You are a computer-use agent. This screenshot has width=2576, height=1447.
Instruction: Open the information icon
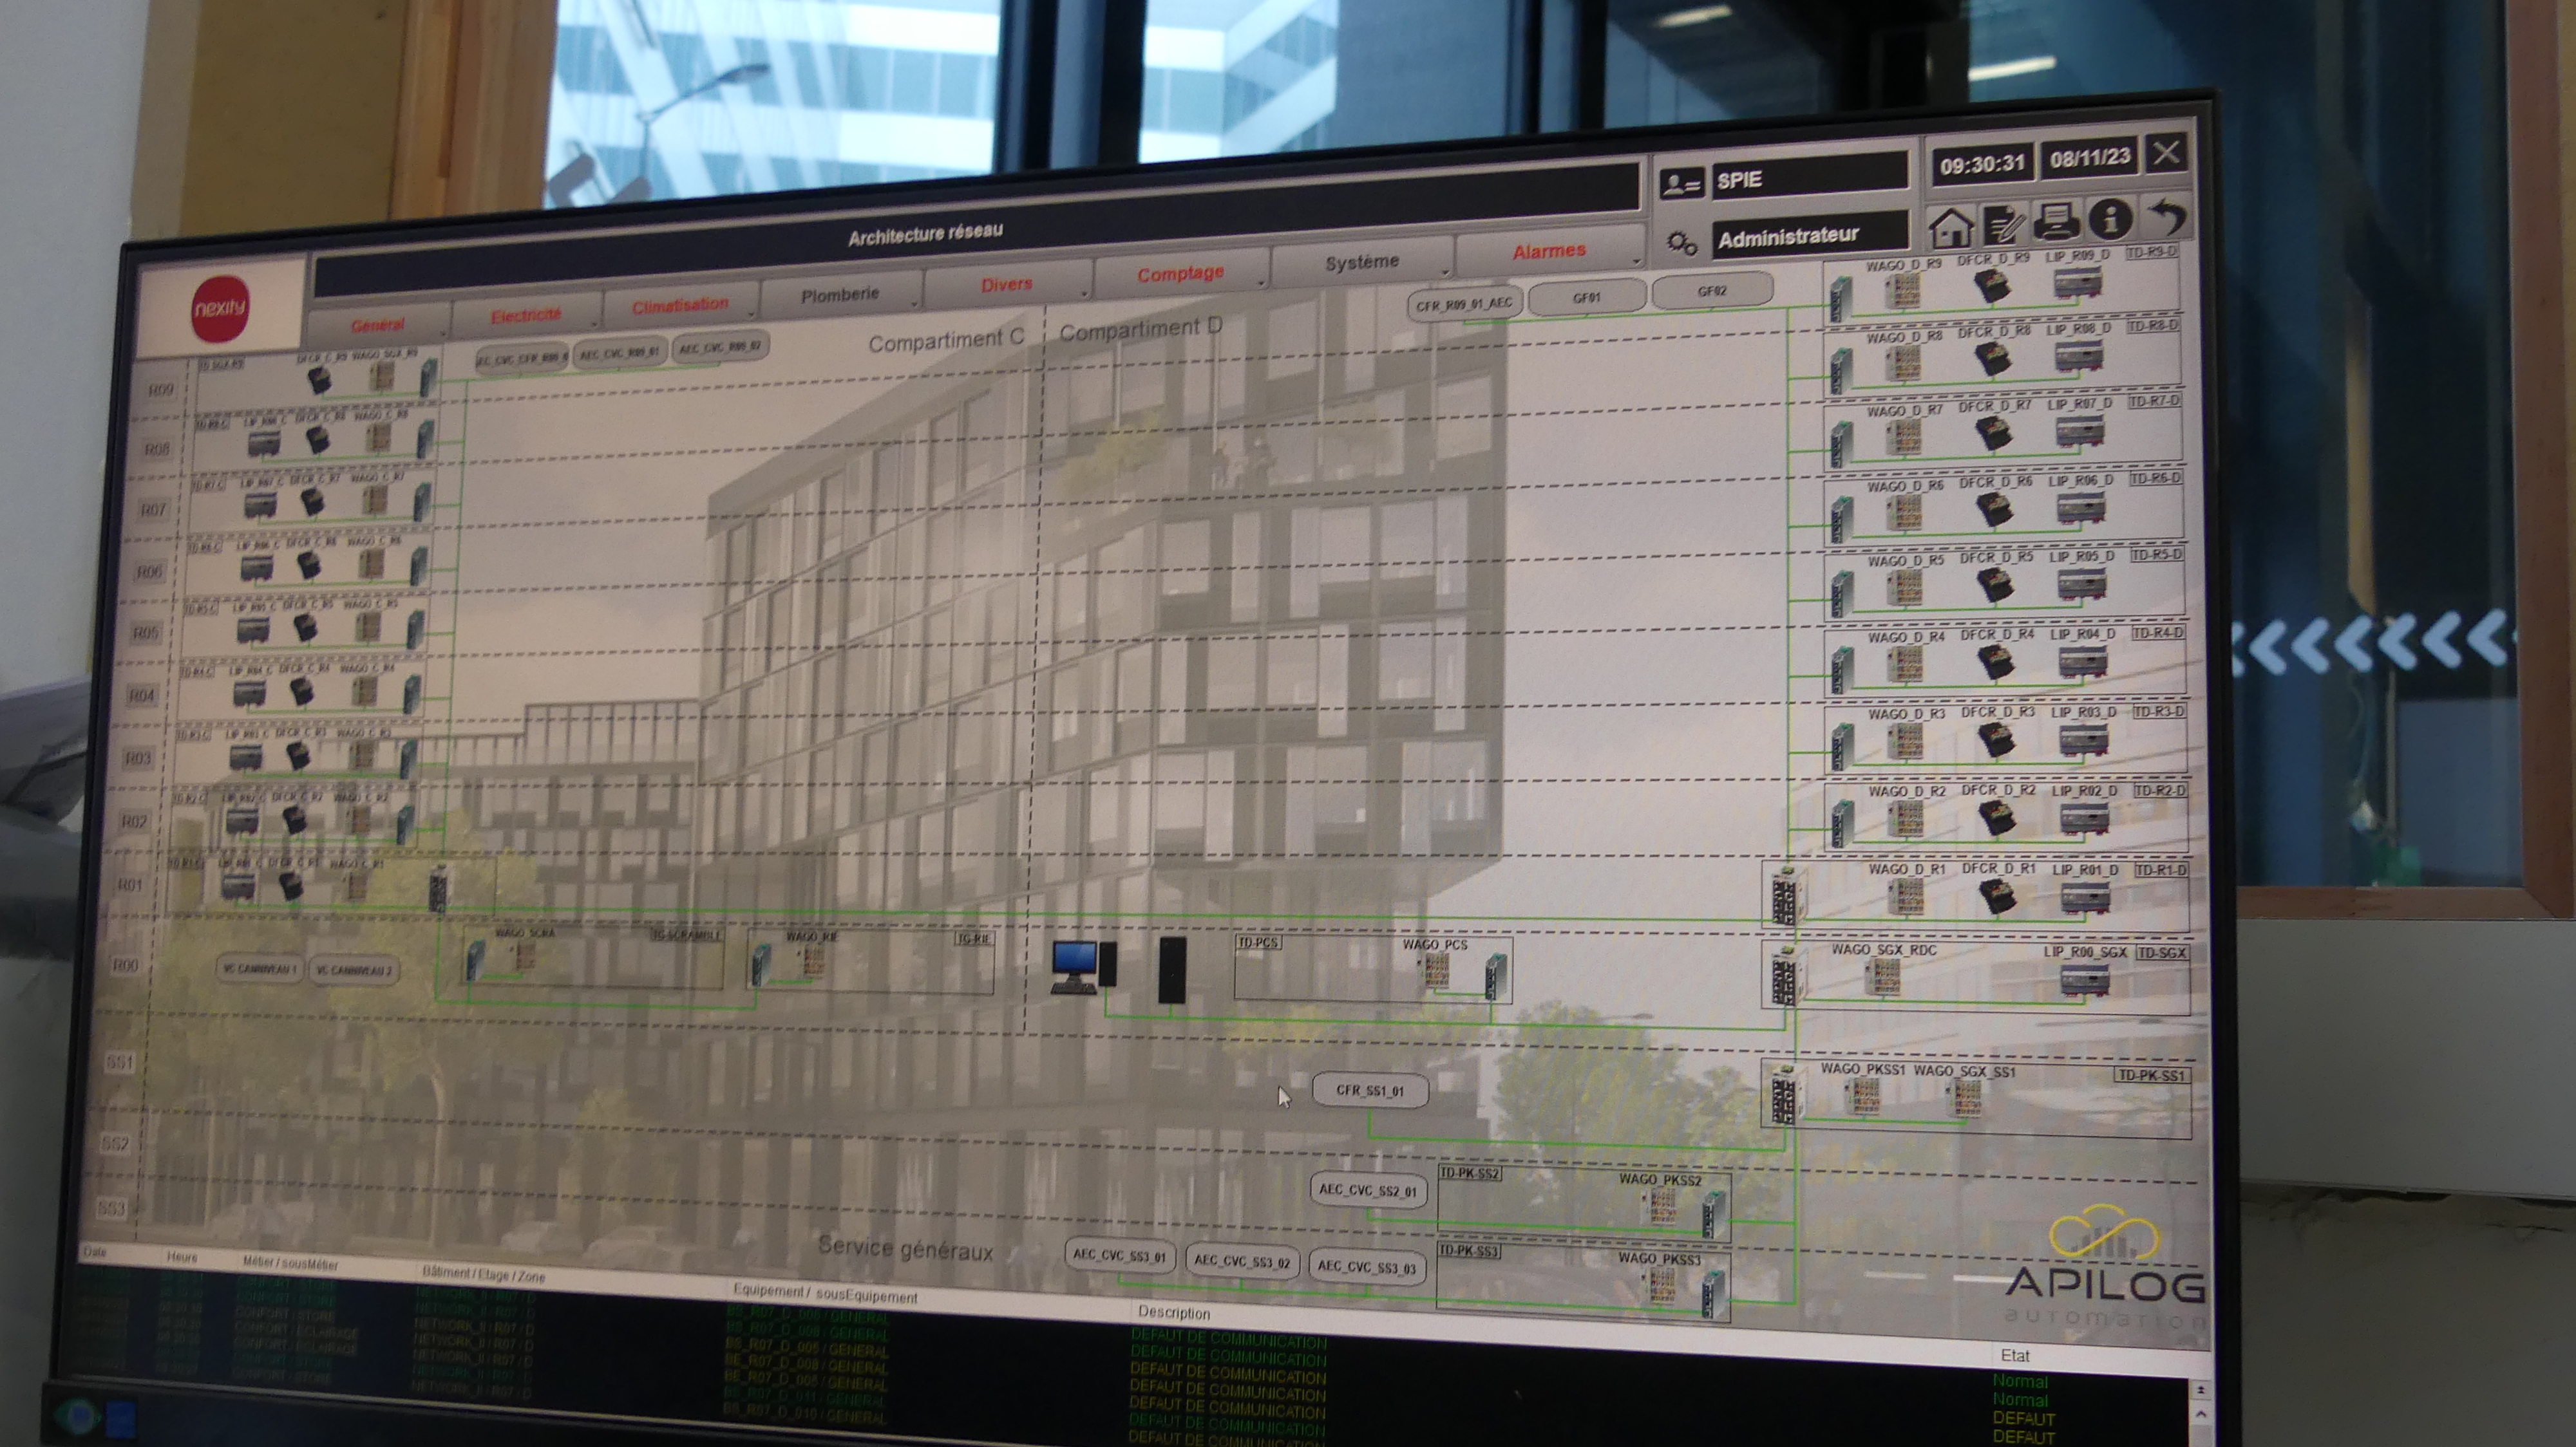2110,219
